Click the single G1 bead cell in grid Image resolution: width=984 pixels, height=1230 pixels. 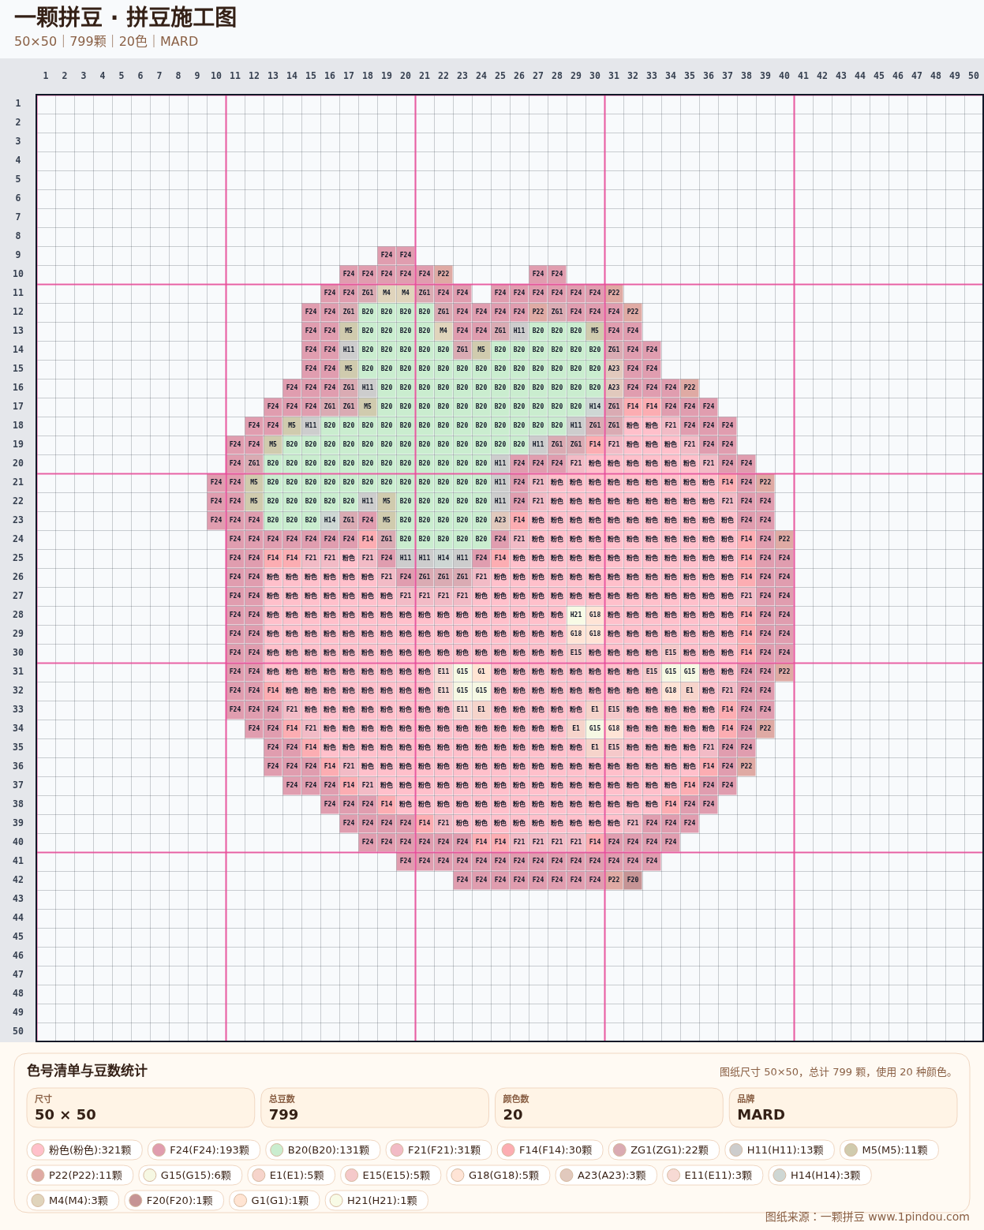point(481,671)
